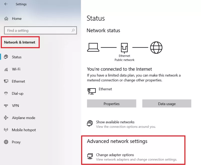
Task: Click the Airplane mode icon
Action: (6, 118)
